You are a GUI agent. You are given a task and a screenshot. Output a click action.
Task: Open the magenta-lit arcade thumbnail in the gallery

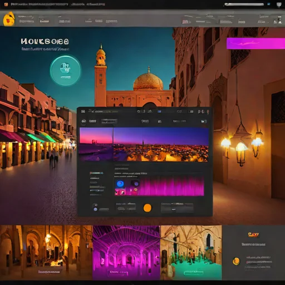pos(126,252)
